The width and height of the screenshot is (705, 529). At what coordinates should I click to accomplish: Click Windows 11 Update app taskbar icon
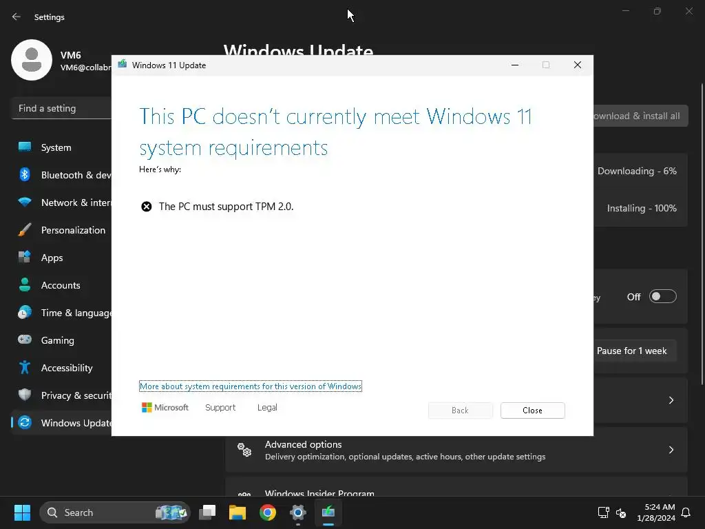tap(328, 512)
